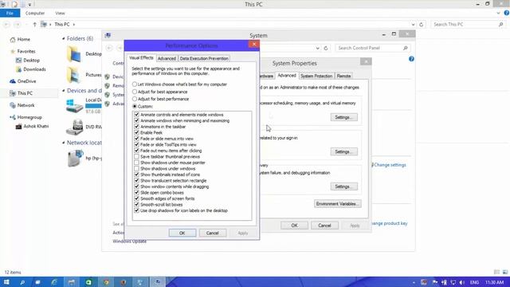The height and width of the screenshot is (287, 510).
Task: Uncheck Enable Peek
Action: tap(136, 132)
